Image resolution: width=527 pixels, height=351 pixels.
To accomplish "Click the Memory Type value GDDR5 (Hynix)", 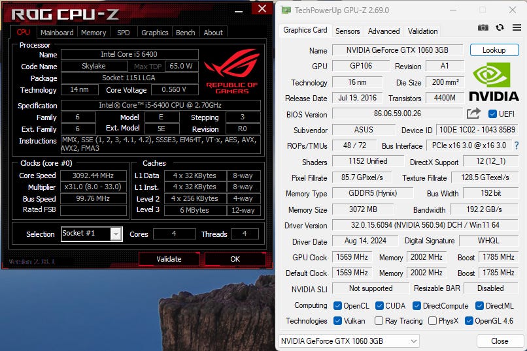I will point(373,193).
